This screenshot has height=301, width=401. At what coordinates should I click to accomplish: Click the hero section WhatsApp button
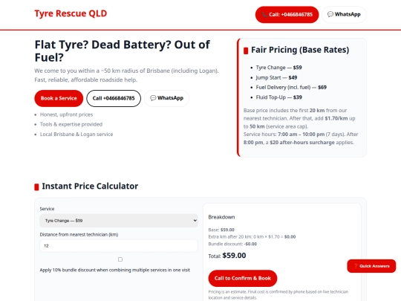point(167,98)
